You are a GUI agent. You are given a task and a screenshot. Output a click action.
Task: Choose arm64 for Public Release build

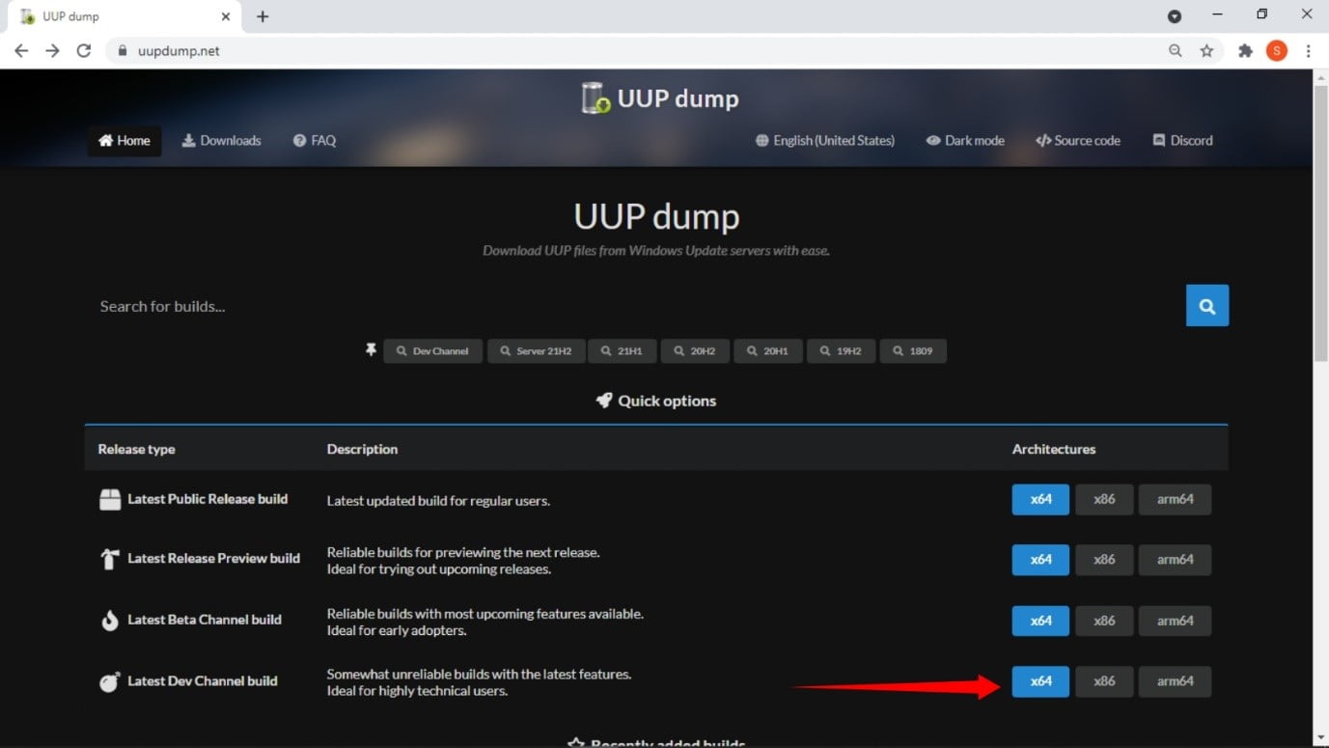pos(1175,500)
